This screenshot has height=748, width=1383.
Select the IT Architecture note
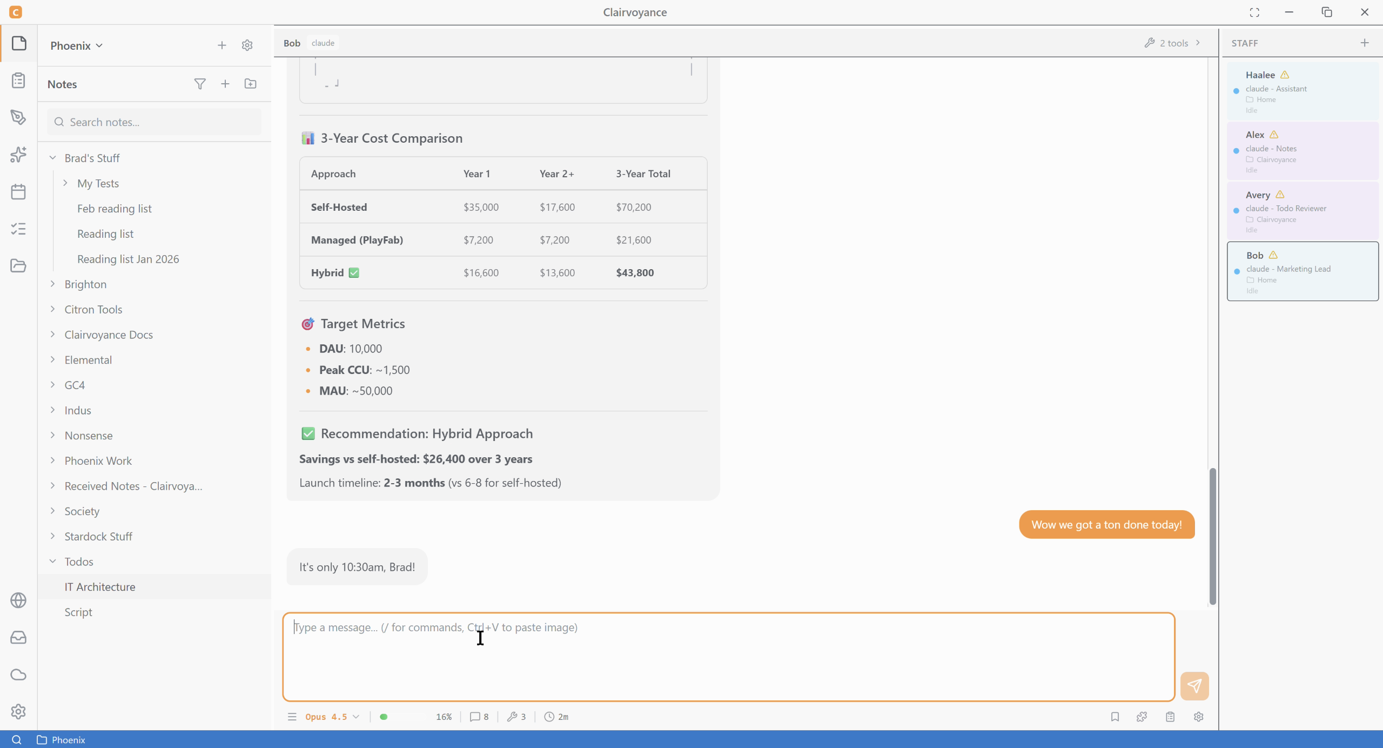click(100, 587)
